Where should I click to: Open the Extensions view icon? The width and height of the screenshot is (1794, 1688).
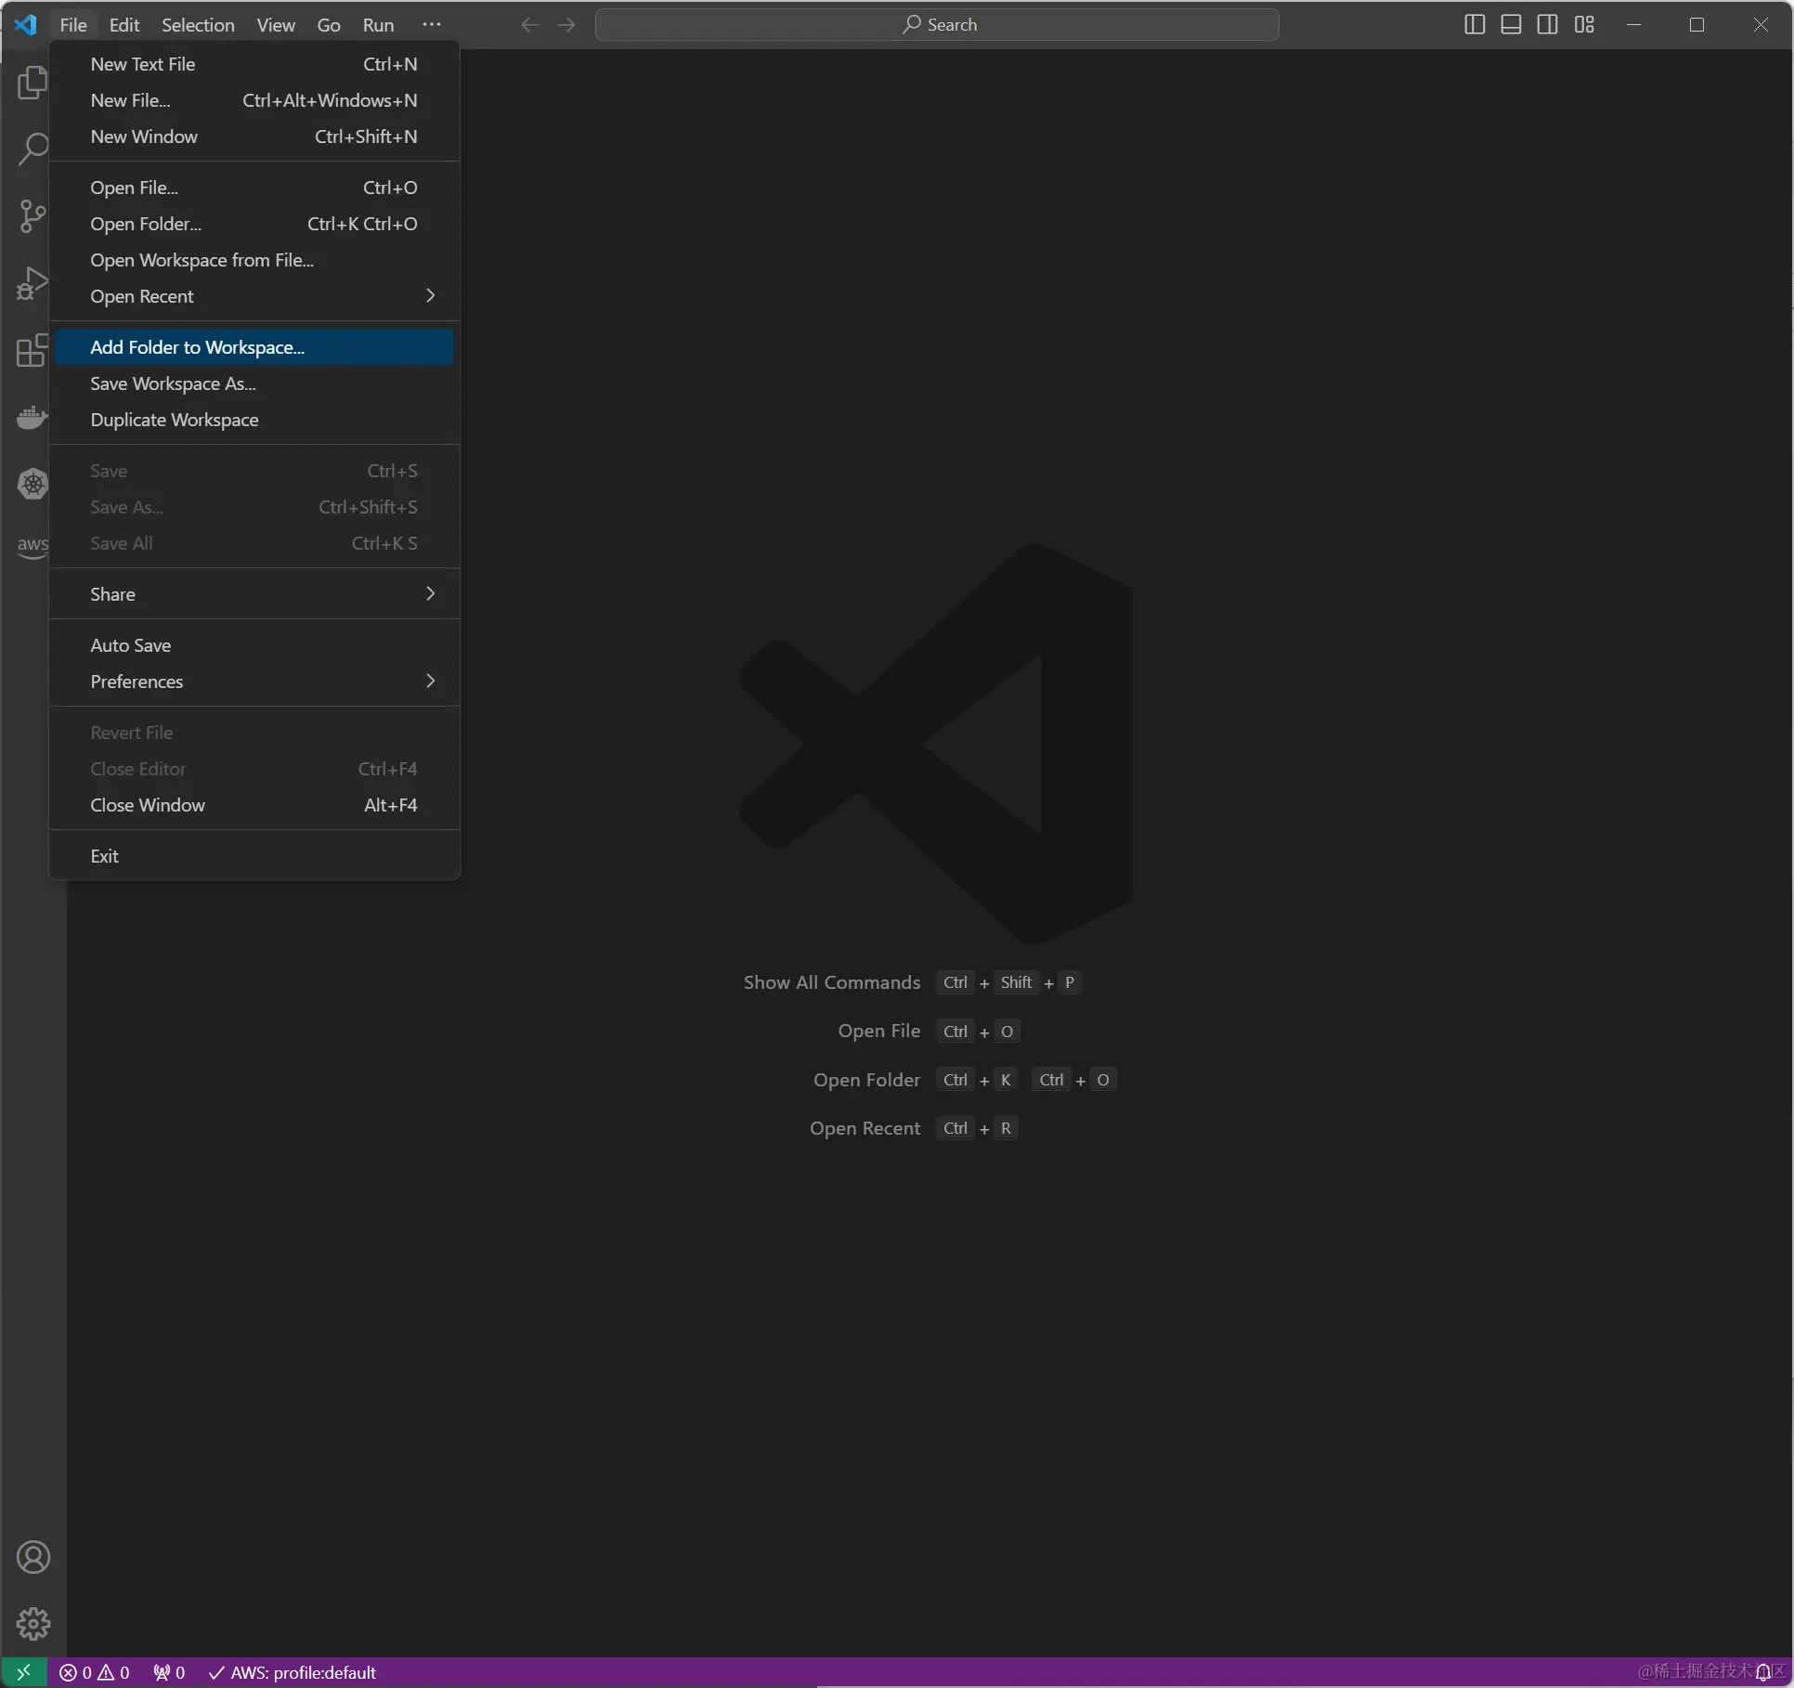point(32,351)
